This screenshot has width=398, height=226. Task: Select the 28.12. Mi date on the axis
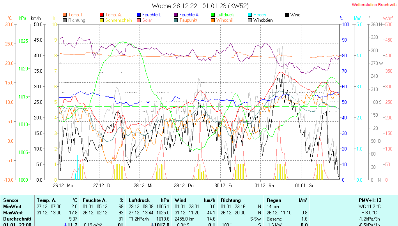click(x=142, y=186)
